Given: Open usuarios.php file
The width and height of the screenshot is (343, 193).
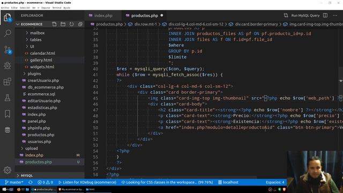Looking at the screenshot, I should click(x=39, y=142).
